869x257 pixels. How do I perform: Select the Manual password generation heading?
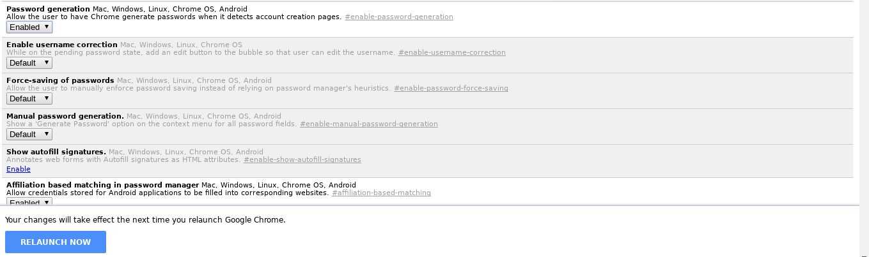point(65,116)
